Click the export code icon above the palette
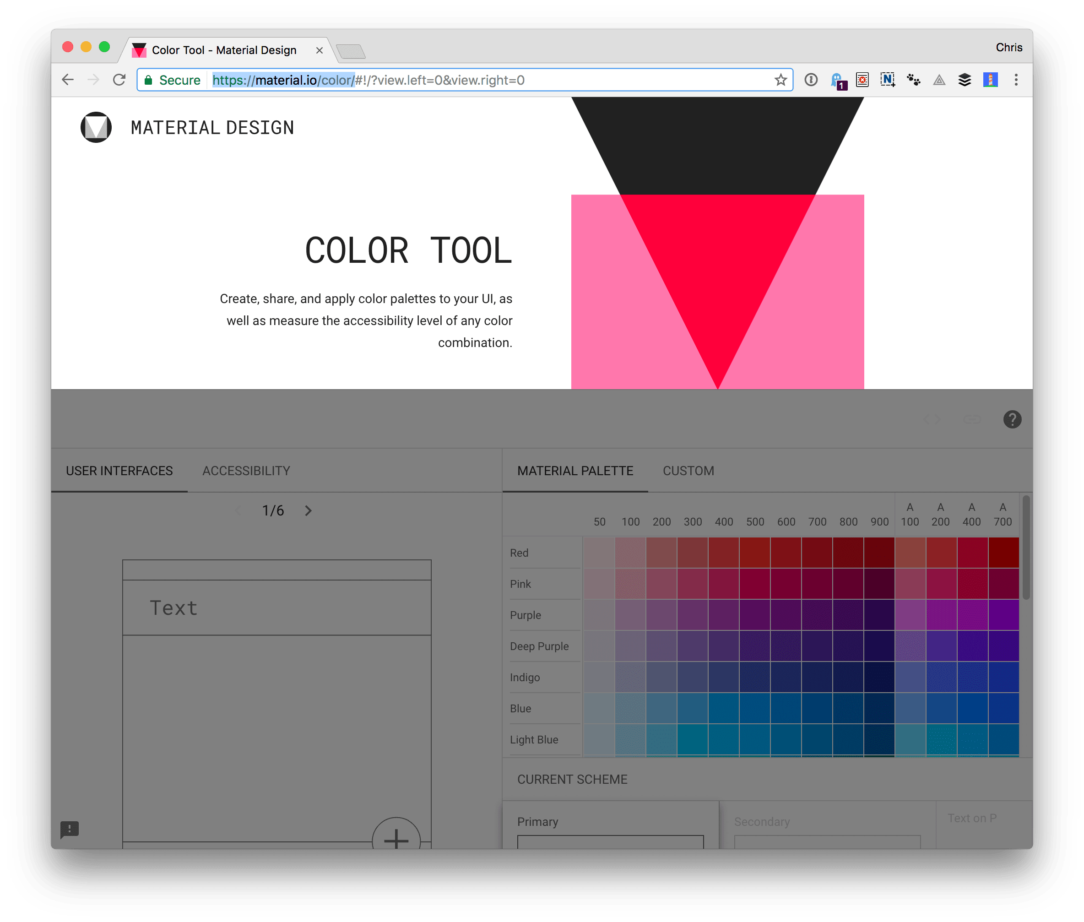Screen dimensions: 1084x922 (x=932, y=419)
